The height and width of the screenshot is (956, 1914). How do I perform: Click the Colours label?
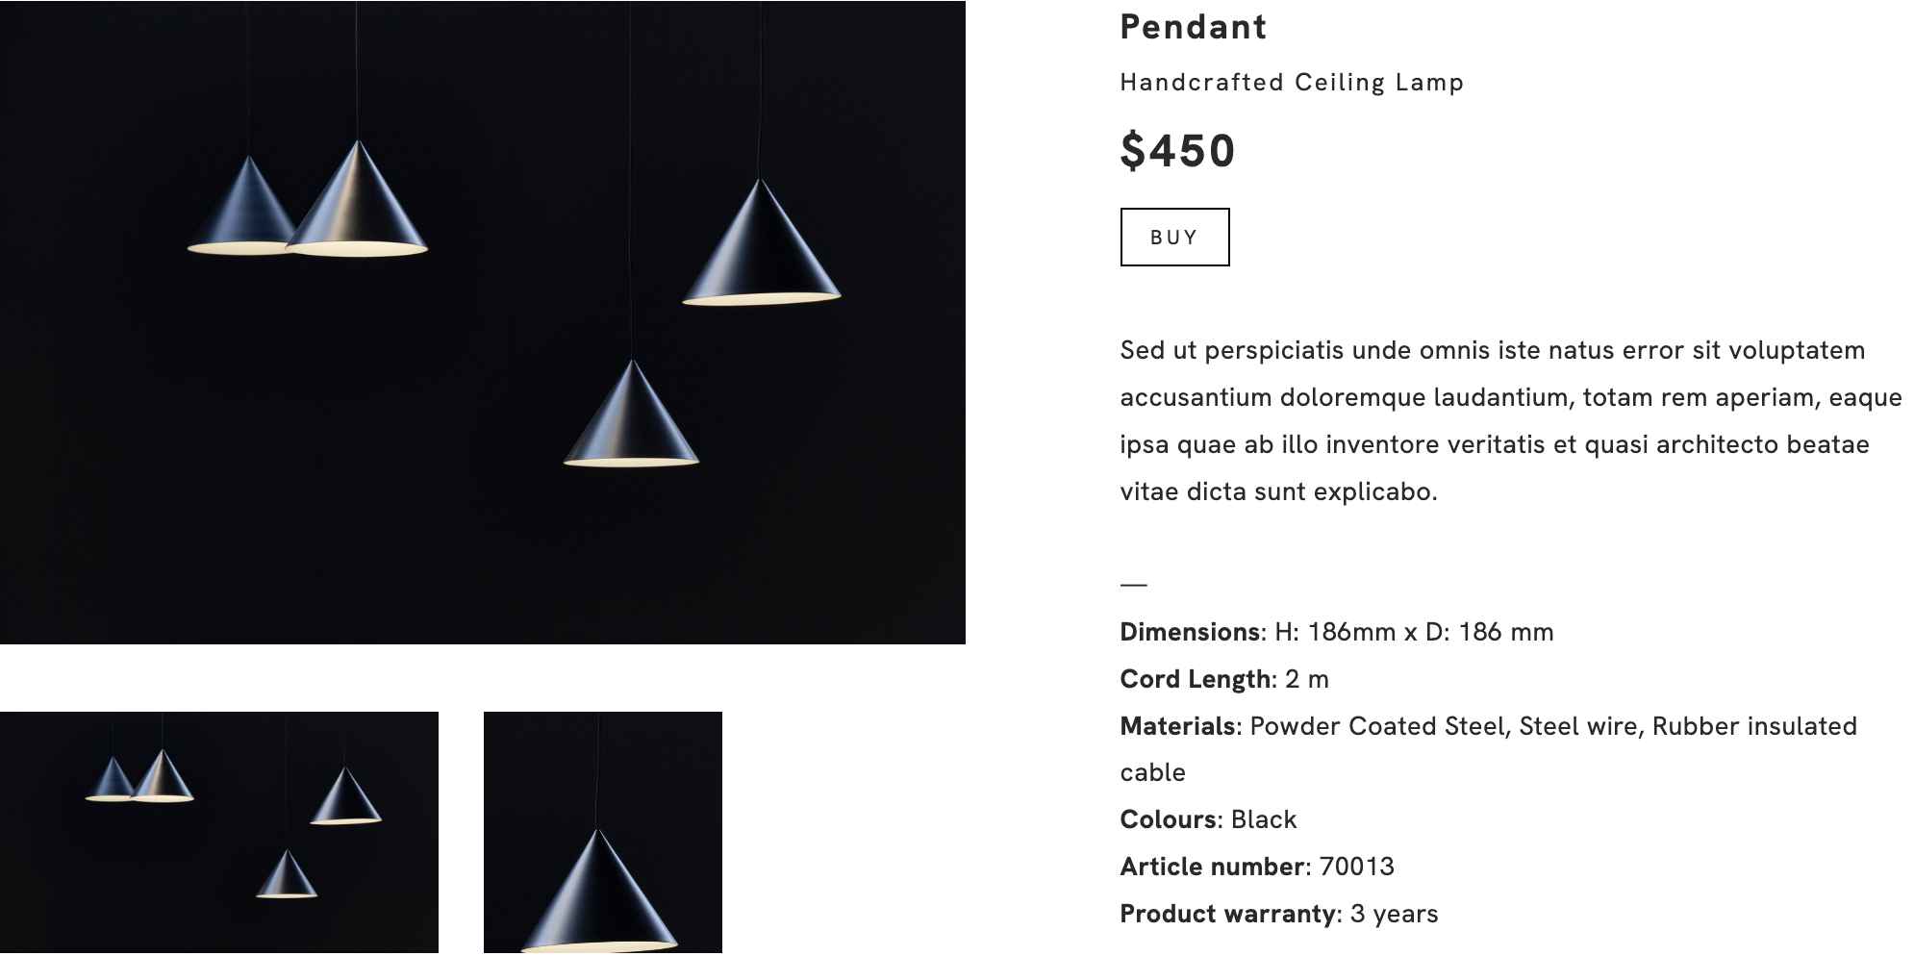pyautogui.click(x=1169, y=819)
